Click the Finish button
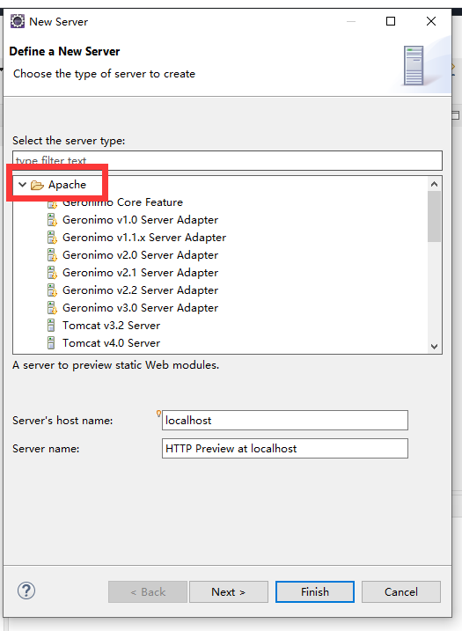This screenshot has width=462, height=631. pos(315,591)
